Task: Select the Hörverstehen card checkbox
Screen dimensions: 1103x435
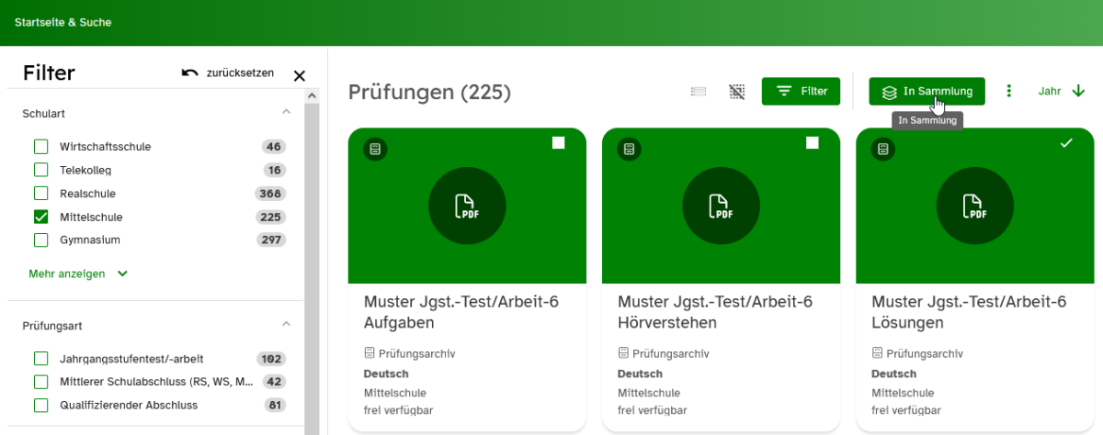Action: 812,142
